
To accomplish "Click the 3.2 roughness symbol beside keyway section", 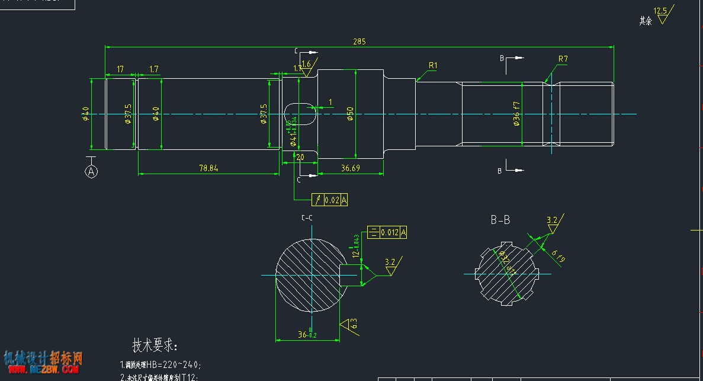I will tap(393, 266).
